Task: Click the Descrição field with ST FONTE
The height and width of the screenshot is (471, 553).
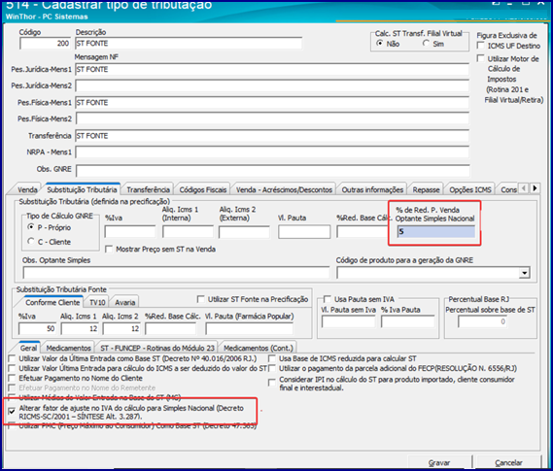Action: [189, 44]
